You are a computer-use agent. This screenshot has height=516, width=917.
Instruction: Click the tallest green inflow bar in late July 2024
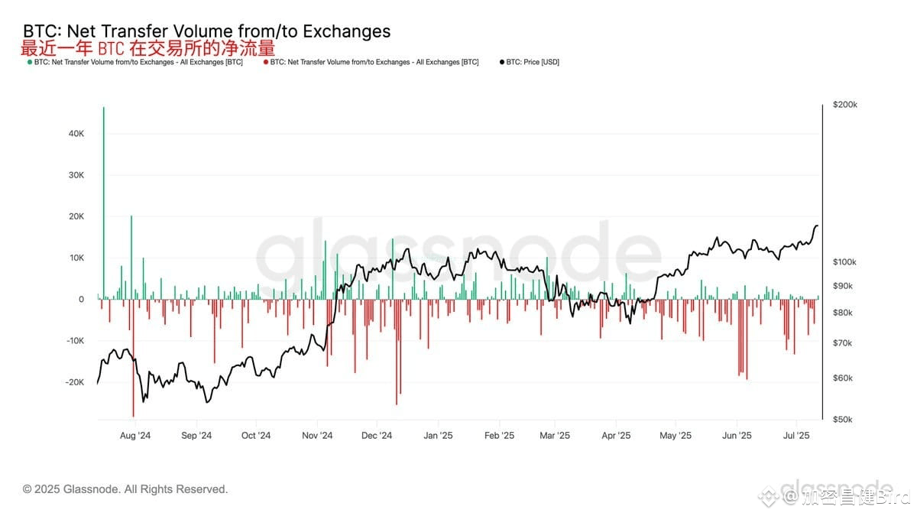pos(104,203)
